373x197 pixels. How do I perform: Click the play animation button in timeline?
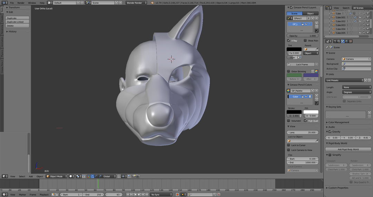click(139, 195)
